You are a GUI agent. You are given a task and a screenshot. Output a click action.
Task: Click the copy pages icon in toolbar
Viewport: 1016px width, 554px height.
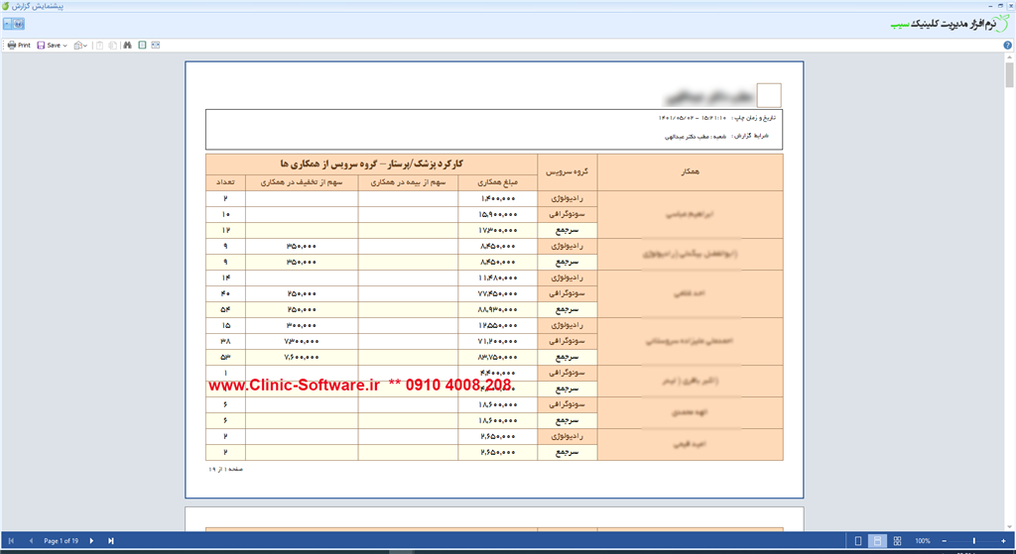click(113, 46)
